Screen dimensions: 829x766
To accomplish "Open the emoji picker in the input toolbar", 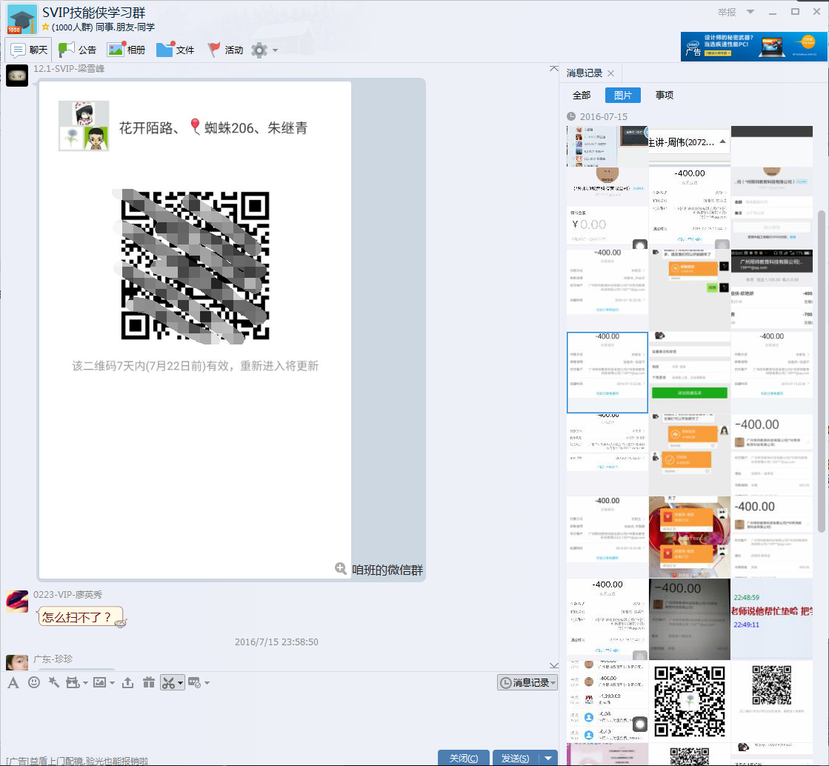I will coord(34,682).
